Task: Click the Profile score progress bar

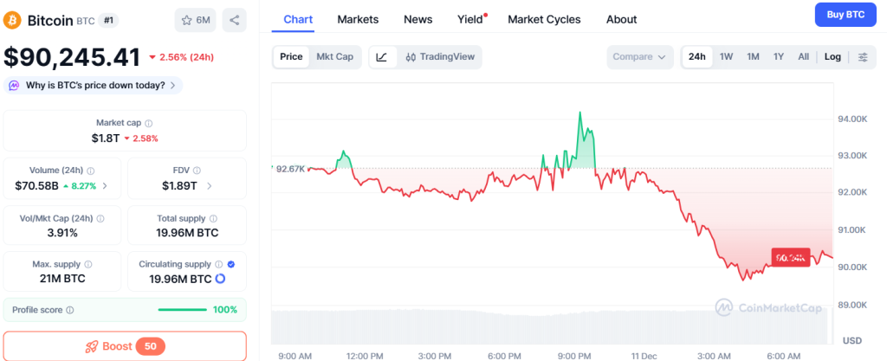Action: click(x=182, y=310)
